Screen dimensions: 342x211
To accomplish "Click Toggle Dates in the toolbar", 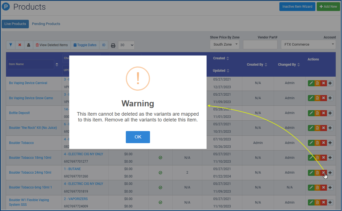I will [x=85, y=45].
